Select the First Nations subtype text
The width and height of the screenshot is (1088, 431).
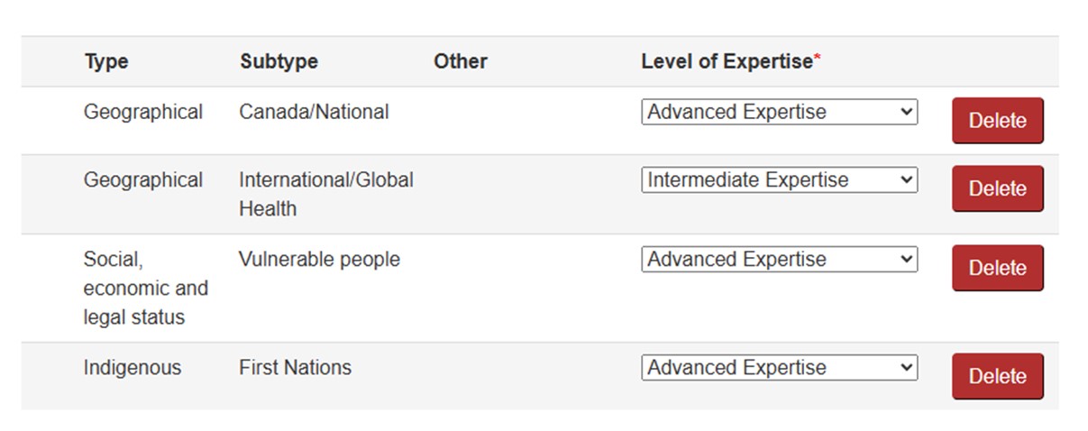coord(295,368)
